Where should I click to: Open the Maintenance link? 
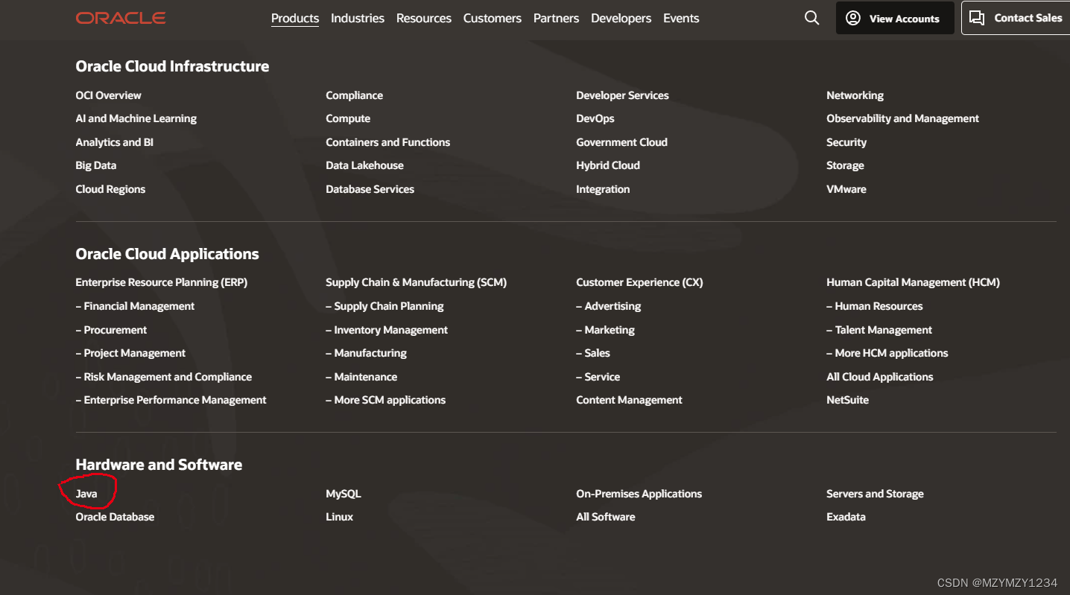[361, 377]
